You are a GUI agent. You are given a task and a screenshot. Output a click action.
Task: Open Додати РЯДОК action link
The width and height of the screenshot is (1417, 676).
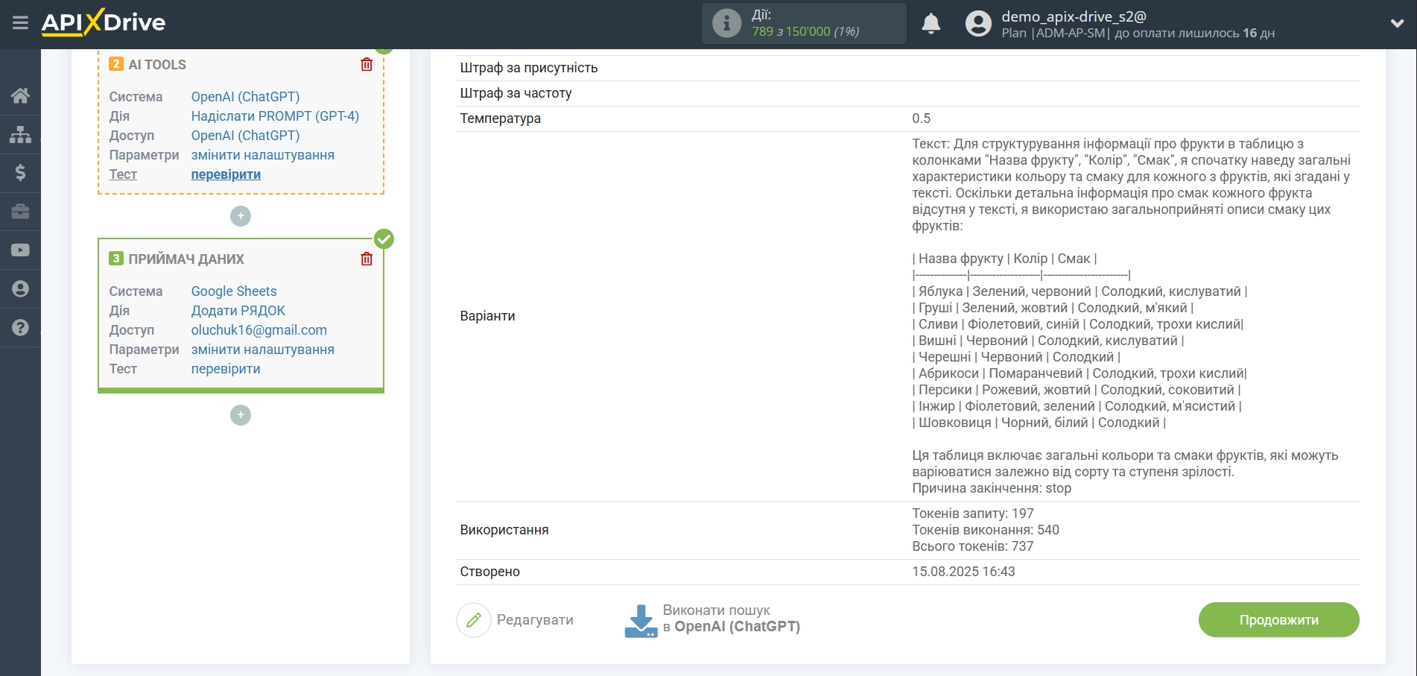pyautogui.click(x=238, y=311)
